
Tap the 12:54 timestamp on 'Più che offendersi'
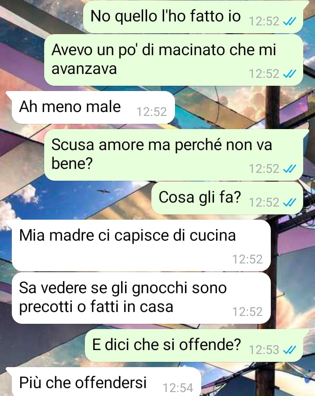tap(178, 388)
